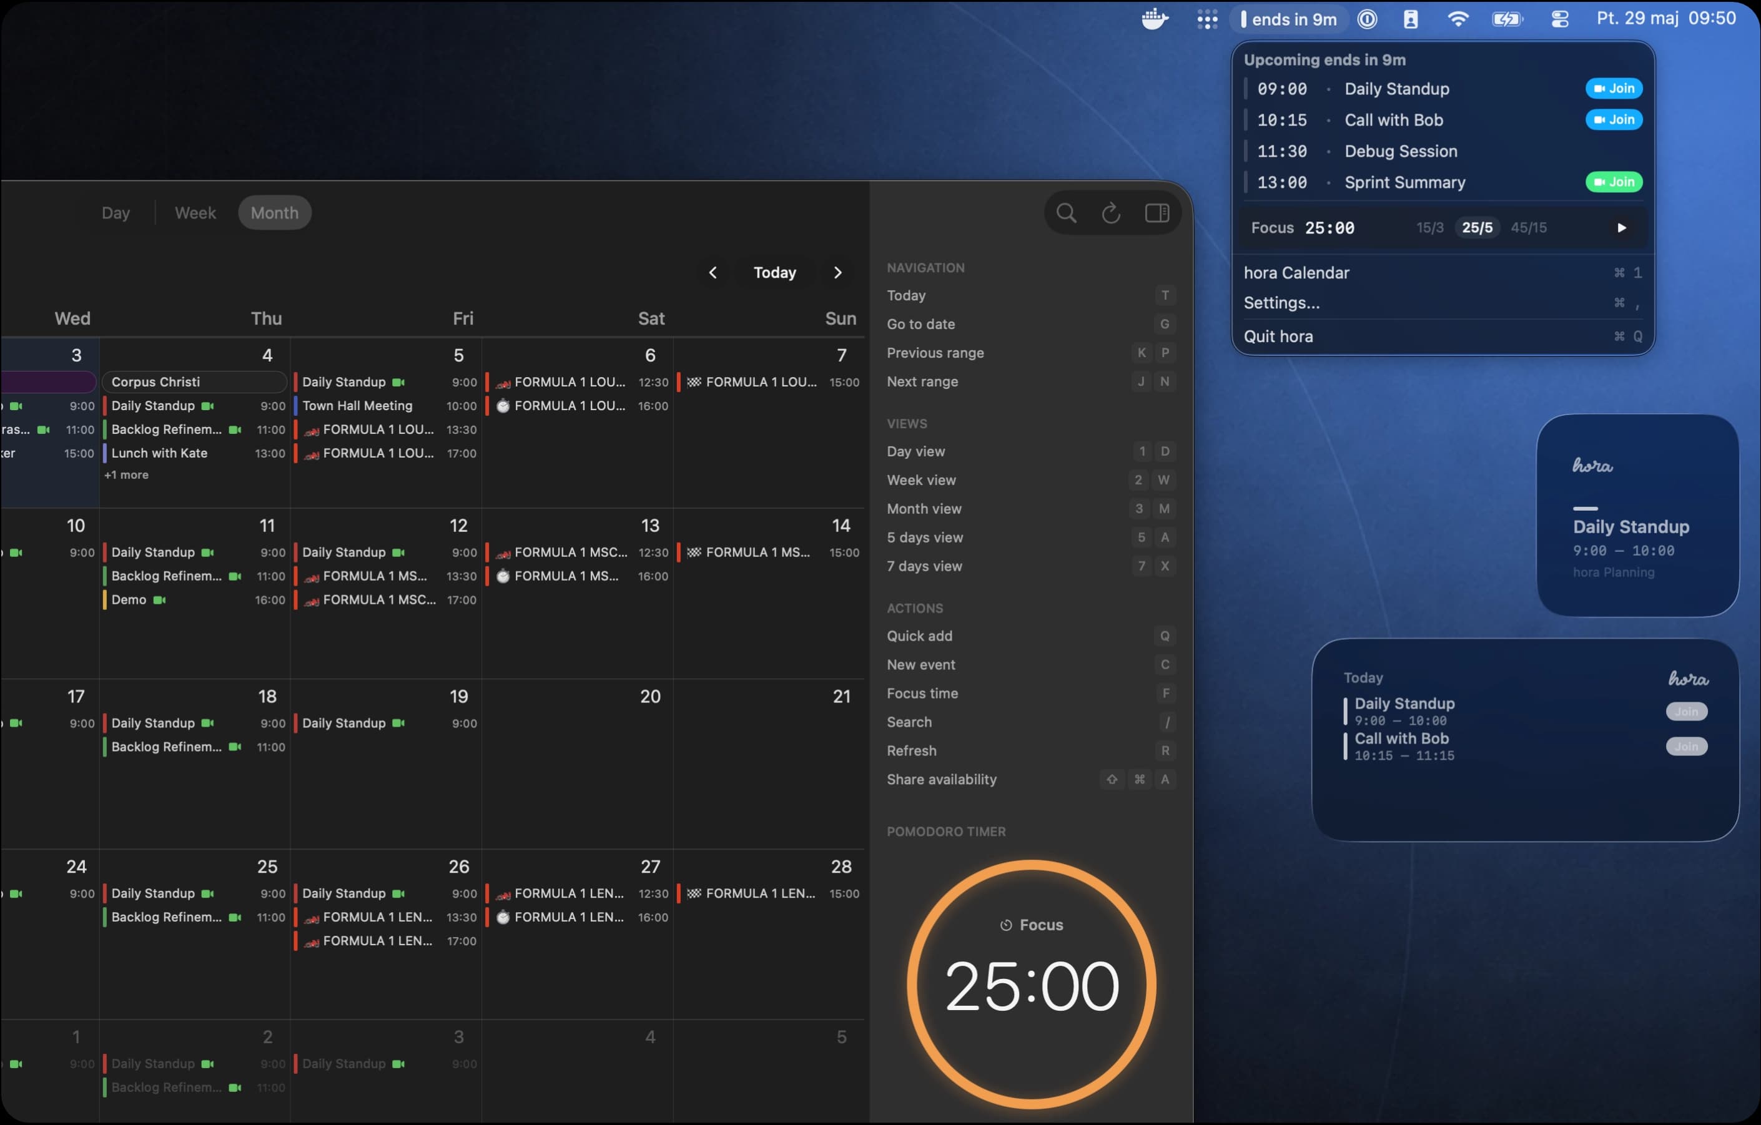Open search with the magnifier icon
Screen dimensions: 1761x1125
pyautogui.click(x=1066, y=213)
